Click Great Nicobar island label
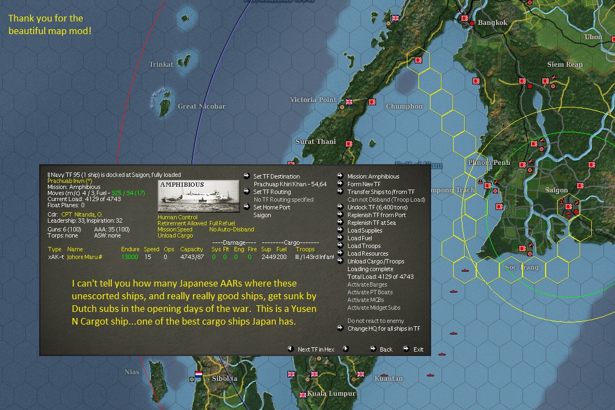 tap(202, 106)
